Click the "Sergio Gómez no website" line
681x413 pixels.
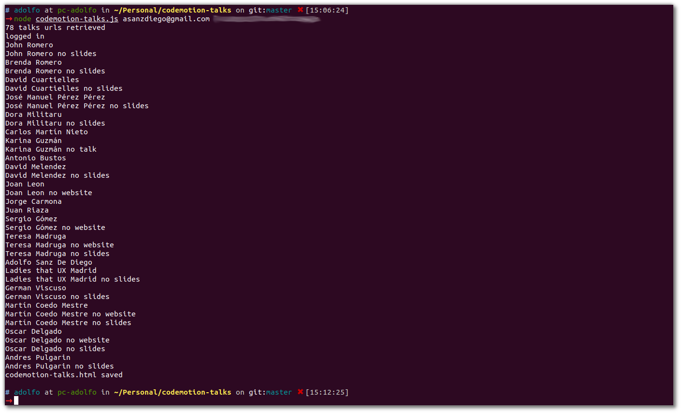[x=55, y=228]
